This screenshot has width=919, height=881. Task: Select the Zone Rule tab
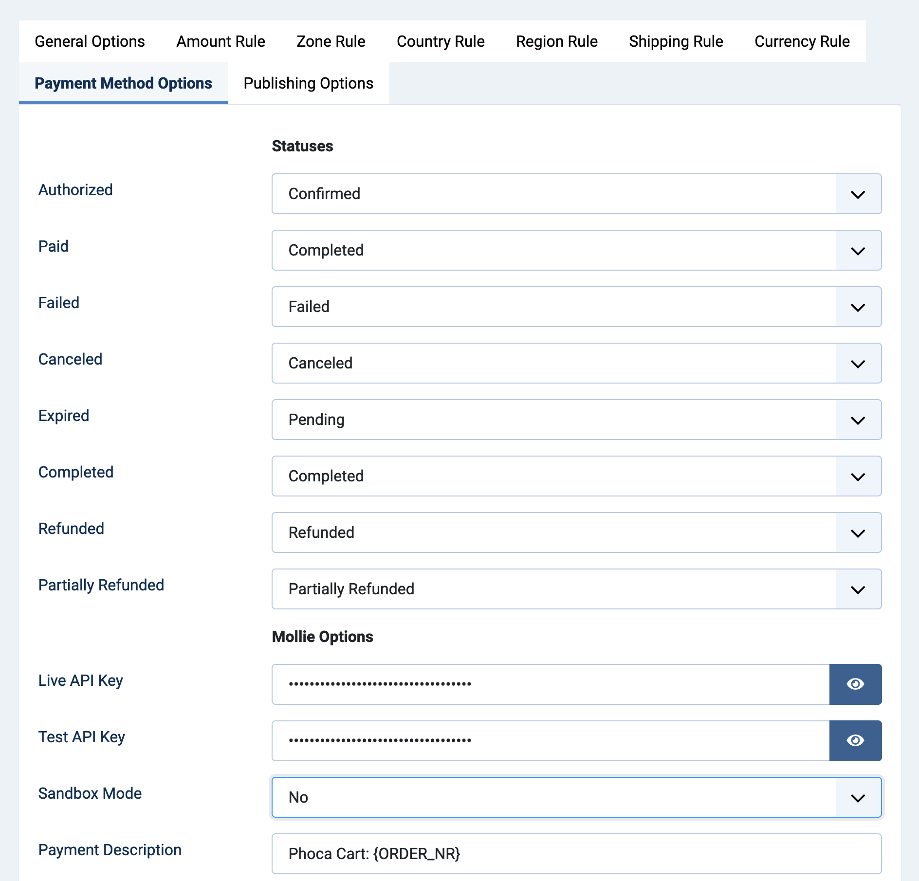tap(331, 41)
